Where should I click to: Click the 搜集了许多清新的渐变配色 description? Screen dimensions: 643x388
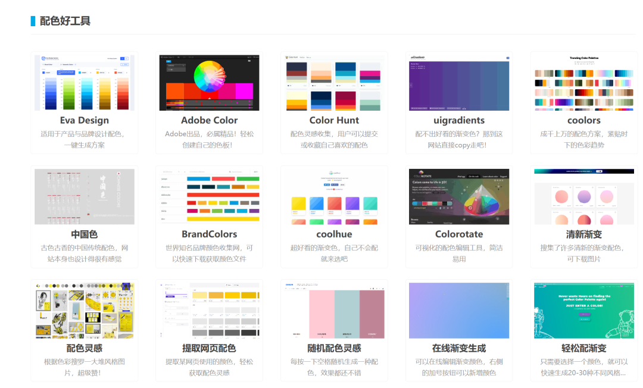click(x=584, y=253)
